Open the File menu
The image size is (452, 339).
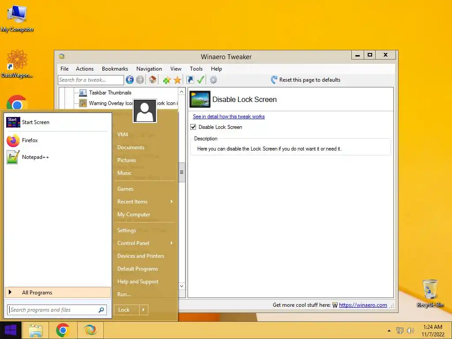point(64,68)
